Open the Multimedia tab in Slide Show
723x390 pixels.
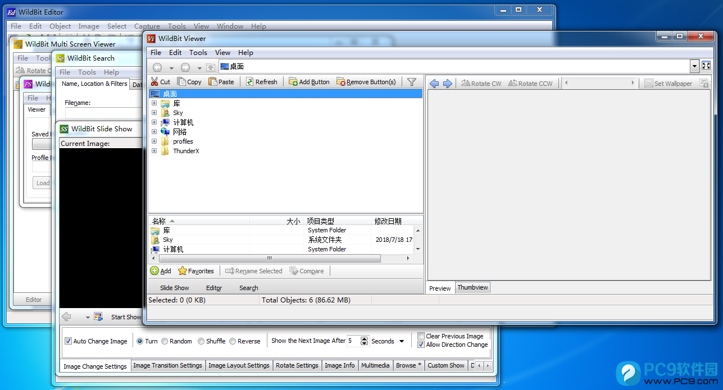point(375,365)
